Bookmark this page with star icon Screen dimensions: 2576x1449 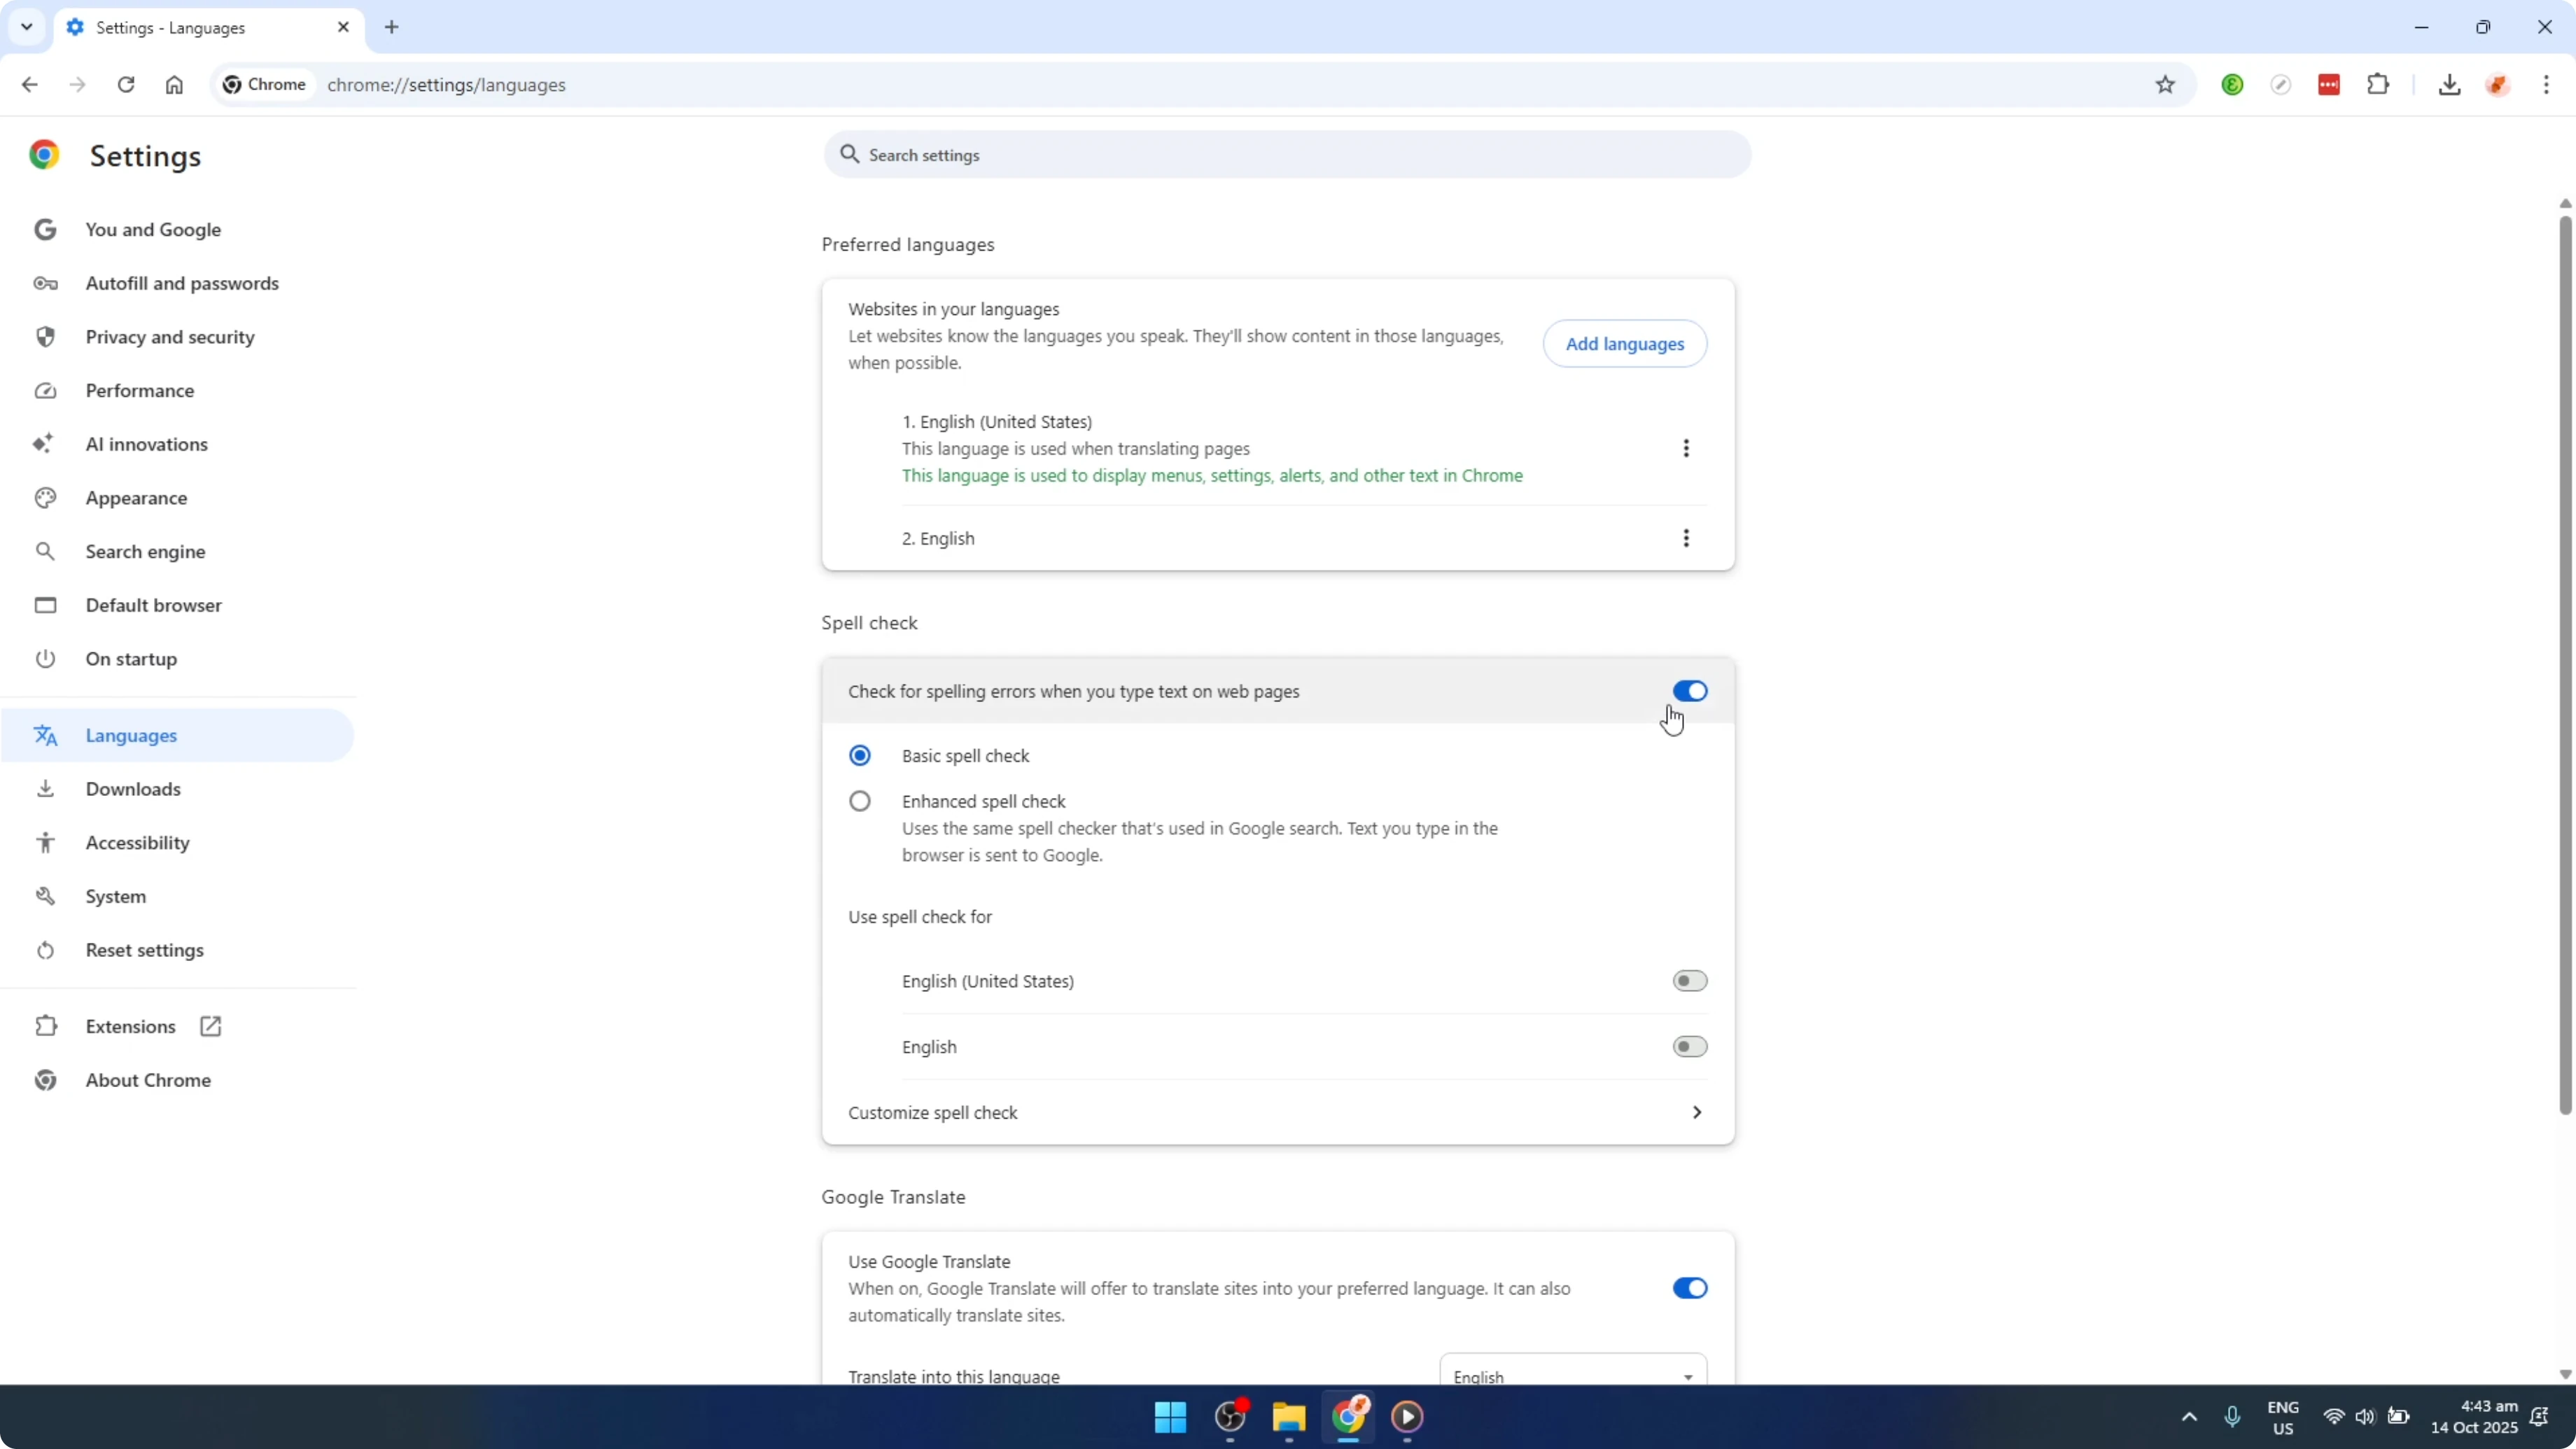(2165, 85)
